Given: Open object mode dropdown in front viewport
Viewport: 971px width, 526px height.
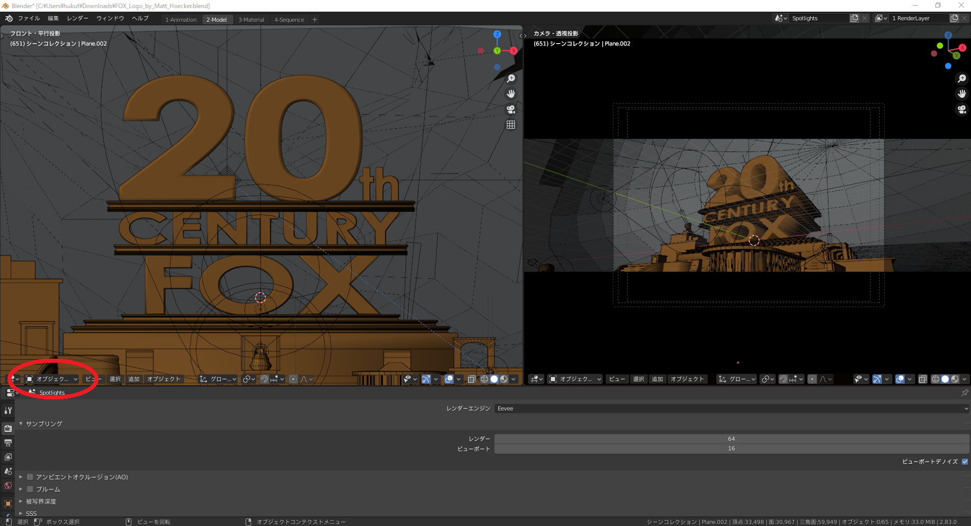Looking at the screenshot, I should 51,379.
